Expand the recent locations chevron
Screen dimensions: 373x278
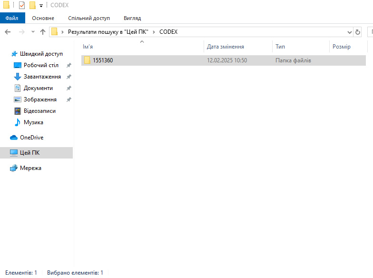pyautogui.click(x=33, y=32)
